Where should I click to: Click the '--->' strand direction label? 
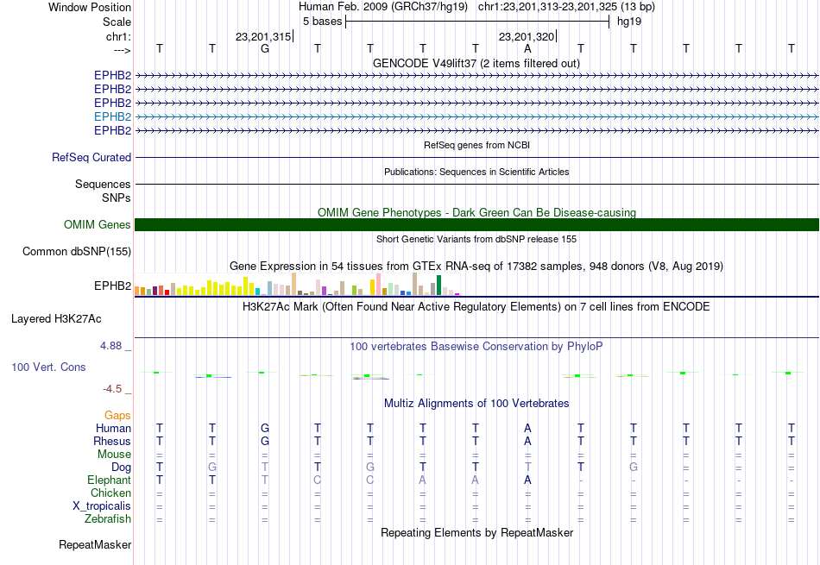pyautogui.click(x=122, y=50)
